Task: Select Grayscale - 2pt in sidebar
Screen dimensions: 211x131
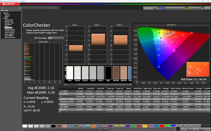Action: click(9, 21)
